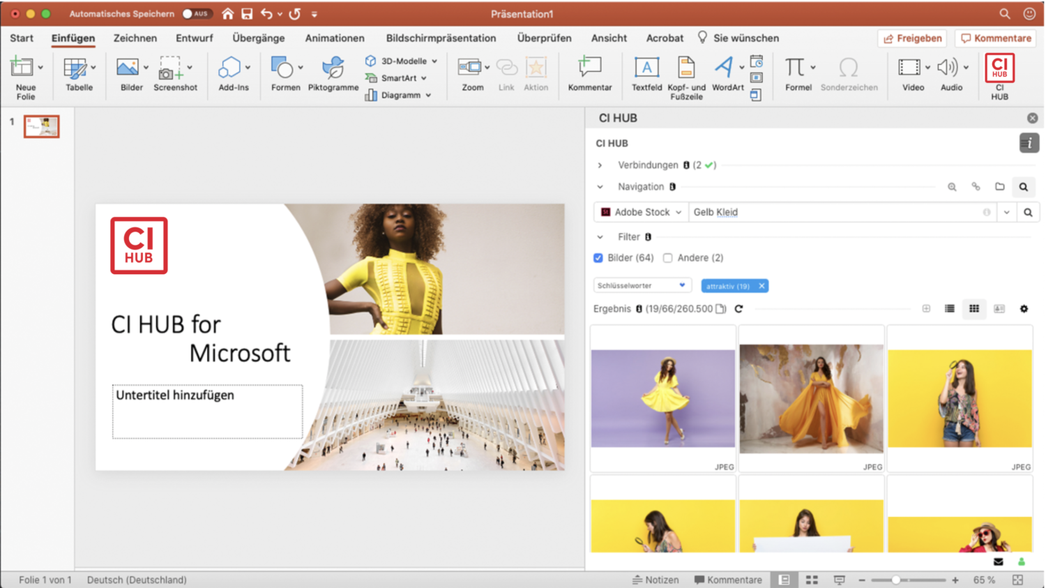Image resolution: width=1046 pixels, height=588 pixels.
Task: Click the refresh icon next to Ergebnis
Action: [739, 308]
